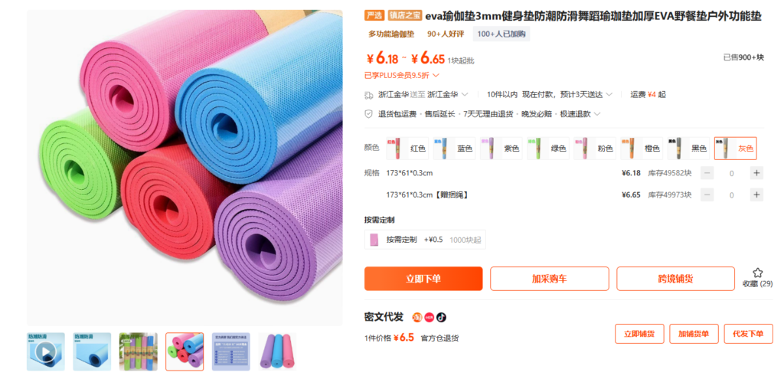Click the 立即下单 button
784x379 pixels.
point(423,279)
